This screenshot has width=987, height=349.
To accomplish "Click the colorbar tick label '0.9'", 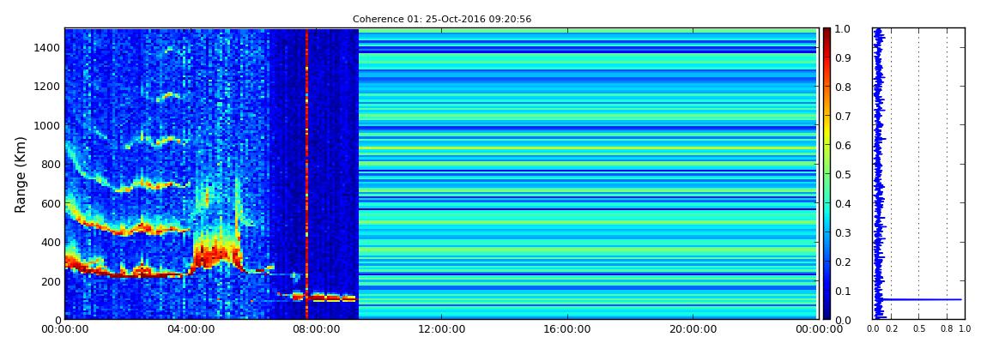I will click(x=843, y=58).
